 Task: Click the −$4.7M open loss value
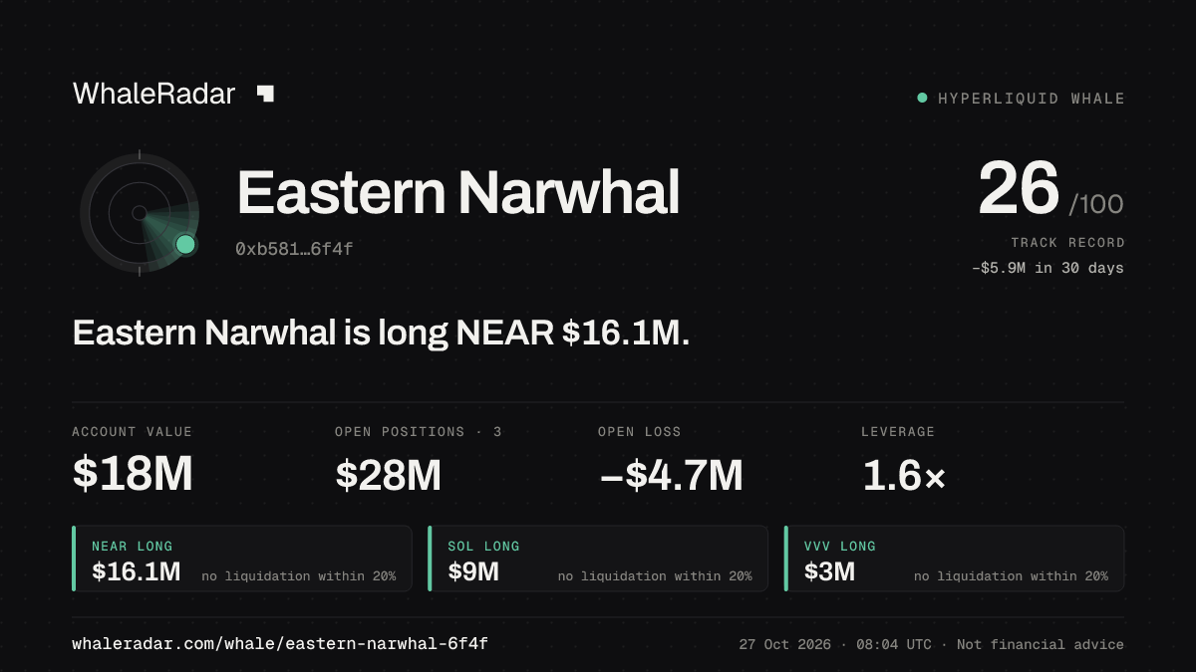(671, 474)
